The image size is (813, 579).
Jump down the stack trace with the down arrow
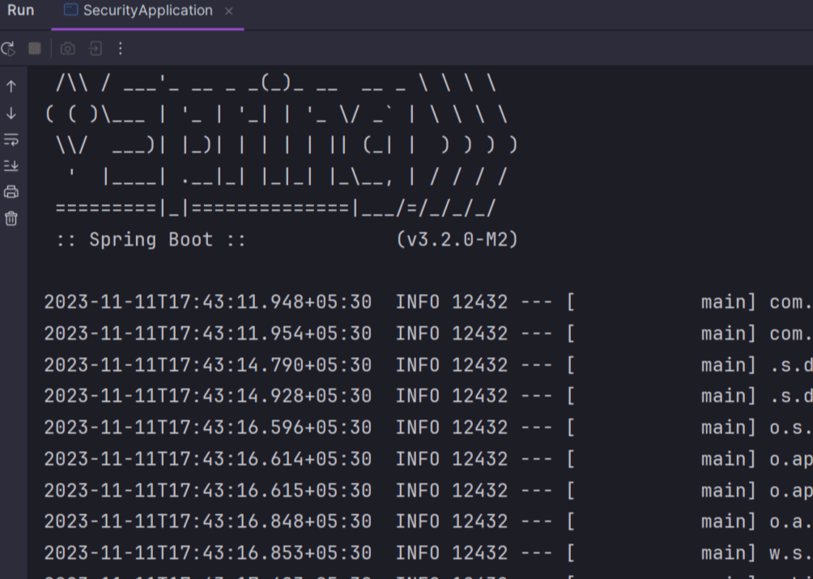coord(11,113)
